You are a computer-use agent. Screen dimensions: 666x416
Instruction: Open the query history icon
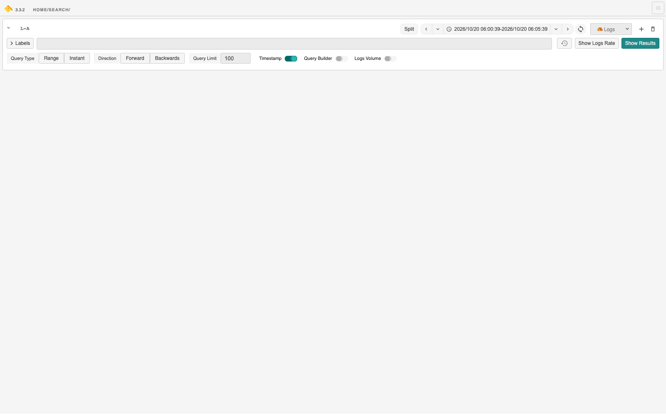coord(564,43)
